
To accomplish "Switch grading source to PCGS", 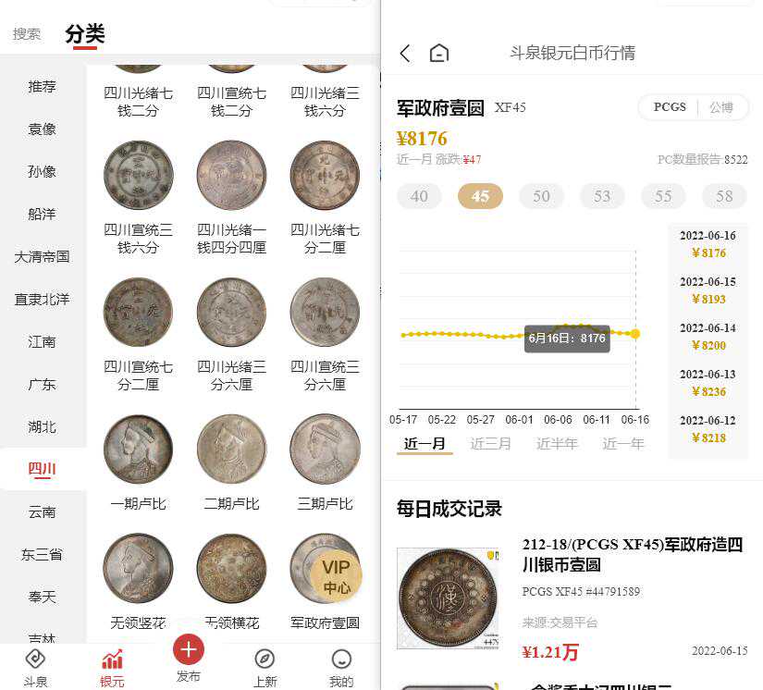I will (x=670, y=107).
